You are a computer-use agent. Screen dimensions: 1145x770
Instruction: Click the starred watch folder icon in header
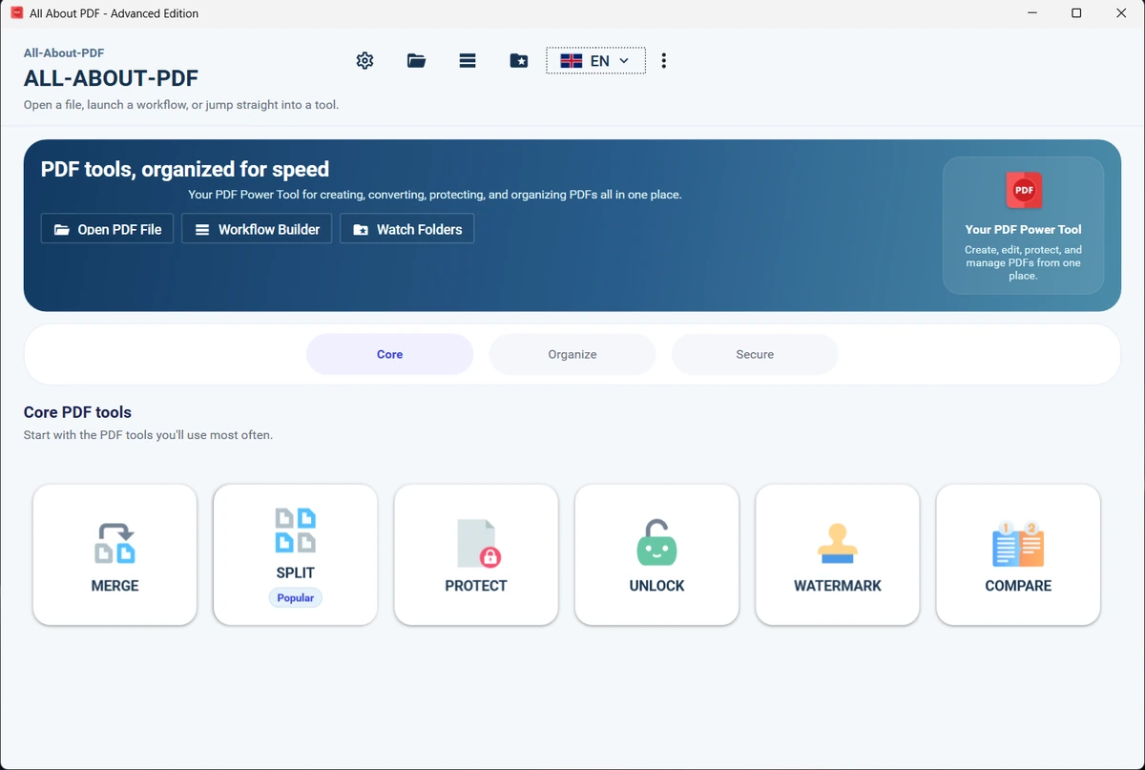pyautogui.click(x=518, y=61)
